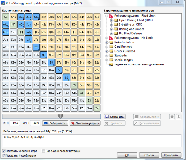Click the range slider handle below the matrix

[60, 116]
